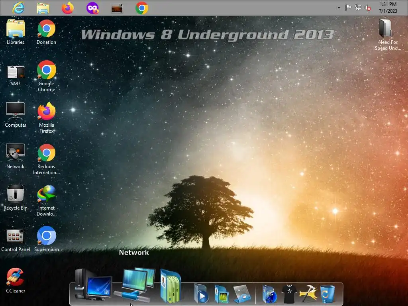This screenshot has height=306, width=408.
Task: Open the globe folder dock icon
Action: point(270,294)
